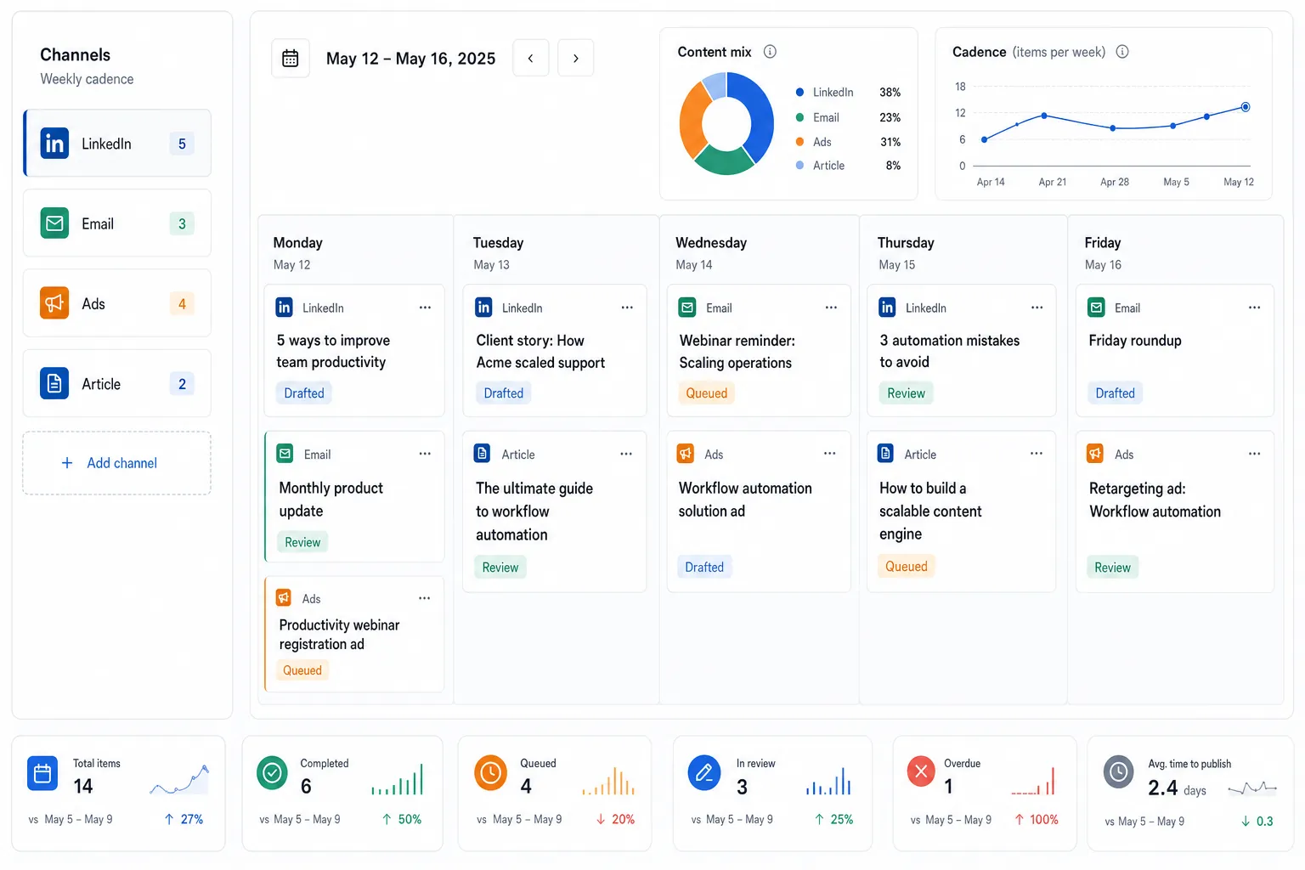Screen dimensions: 1305x870
Task: Click the Queued clock icon
Action: coord(490,772)
